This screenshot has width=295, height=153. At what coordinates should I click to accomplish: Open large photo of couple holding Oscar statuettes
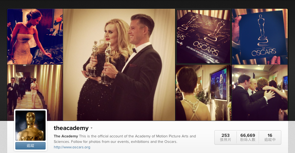[x=119, y=65]
